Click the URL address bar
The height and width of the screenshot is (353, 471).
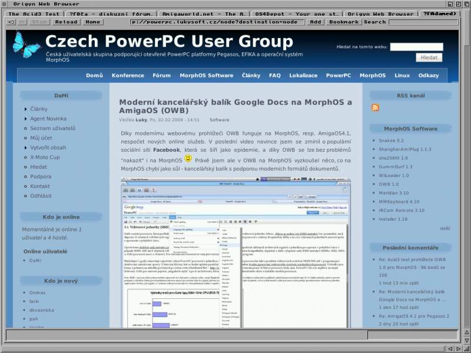point(217,22)
